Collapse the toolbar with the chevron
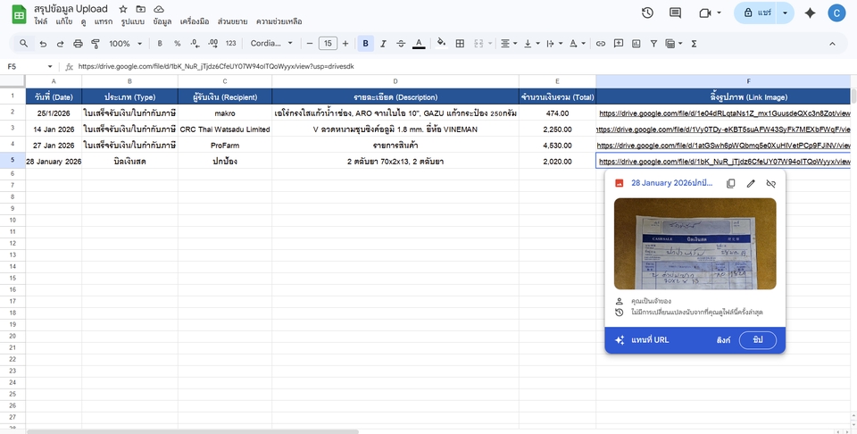 point(832,44)
